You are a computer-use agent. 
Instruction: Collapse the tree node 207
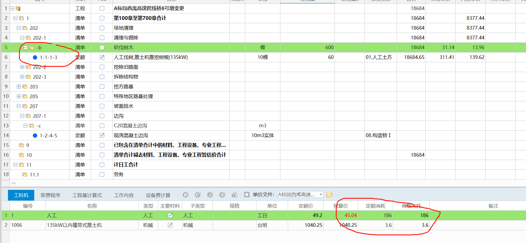click(x=19, y=106)
